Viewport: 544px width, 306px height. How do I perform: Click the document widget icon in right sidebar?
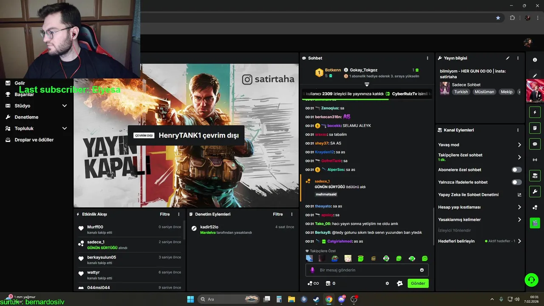click(x=535, y=128)
